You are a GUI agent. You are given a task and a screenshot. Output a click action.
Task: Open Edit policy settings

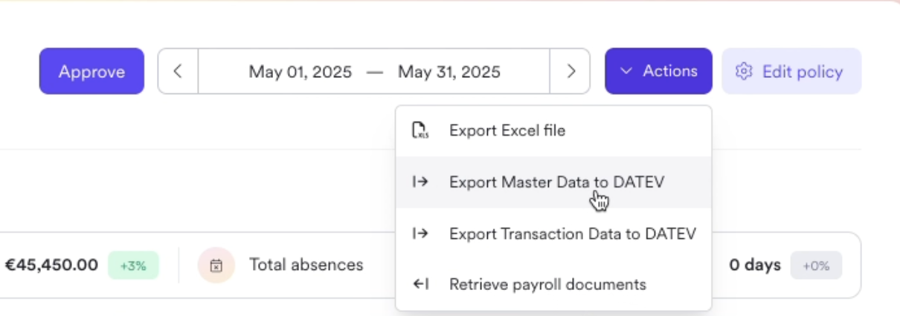click(791, 71)
